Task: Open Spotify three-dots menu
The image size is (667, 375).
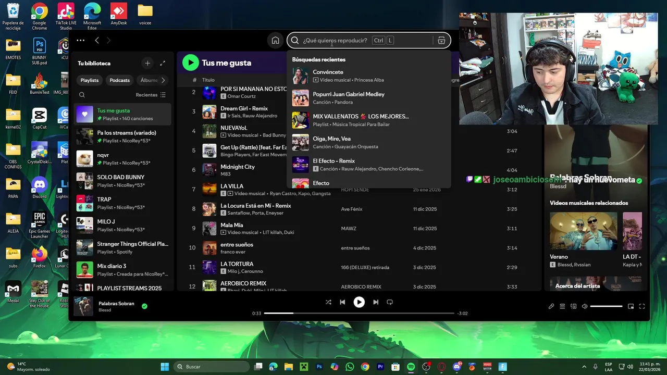Action: pos(80,40)
